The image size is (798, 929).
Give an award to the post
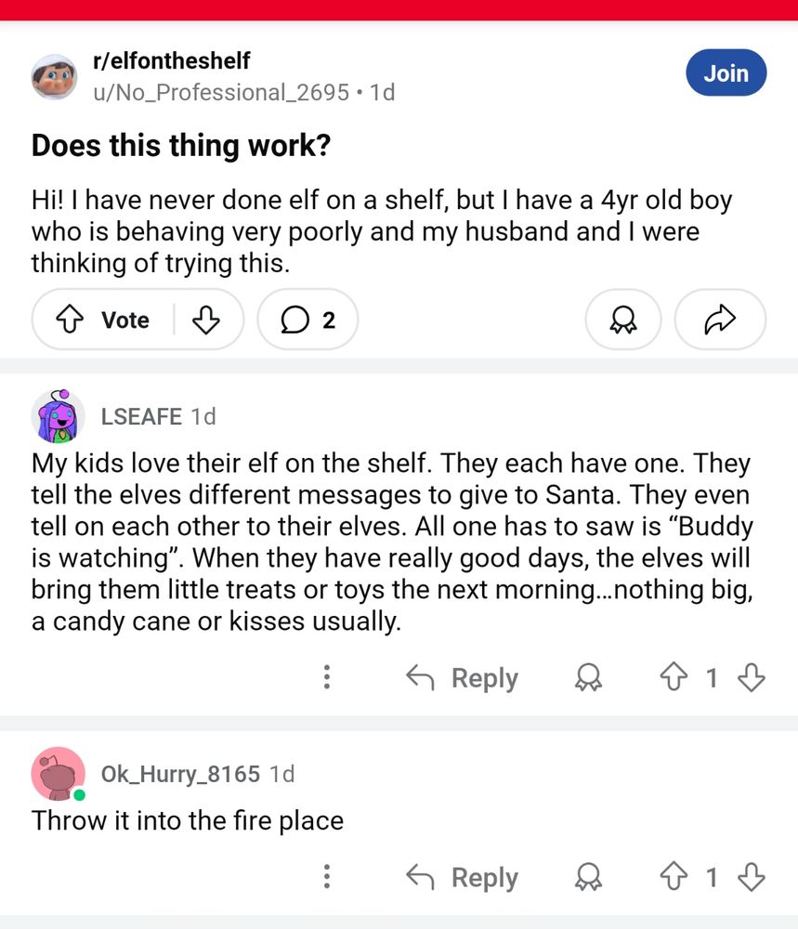pyautogui.click(x=622, y=321)
